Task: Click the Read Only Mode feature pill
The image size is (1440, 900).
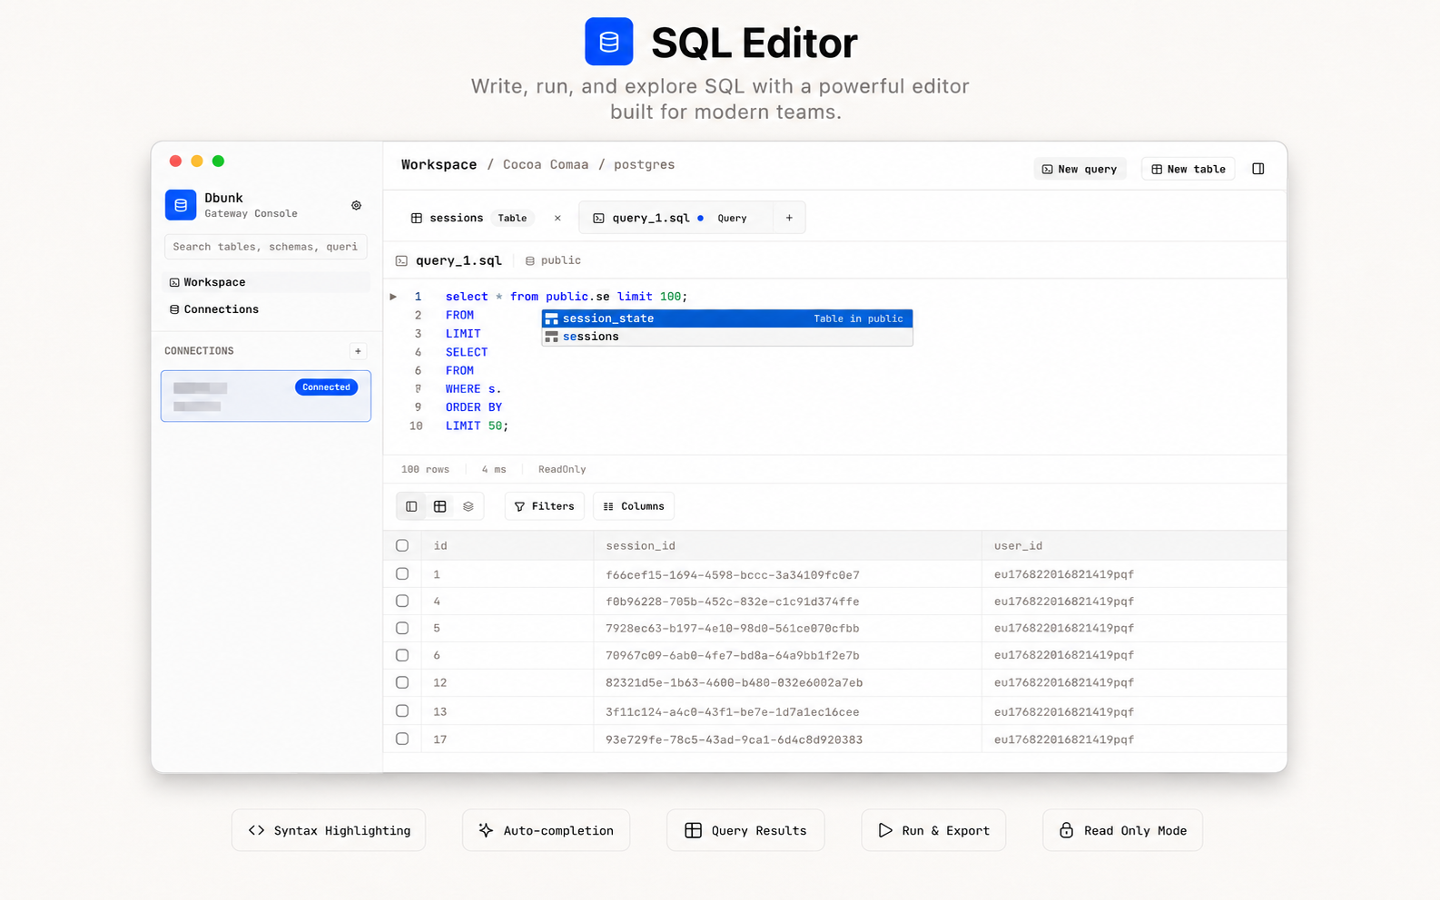Action: coord(1122,830)
